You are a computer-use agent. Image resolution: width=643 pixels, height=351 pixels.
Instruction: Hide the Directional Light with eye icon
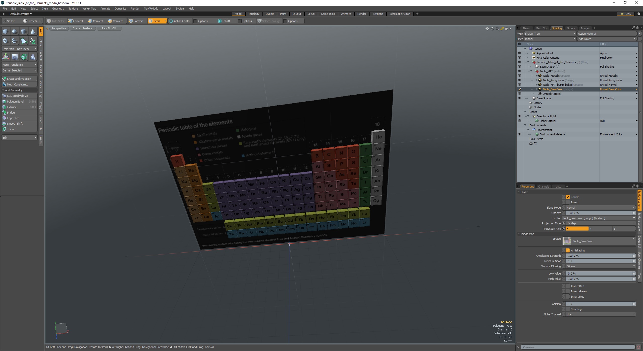coord(519,116)
